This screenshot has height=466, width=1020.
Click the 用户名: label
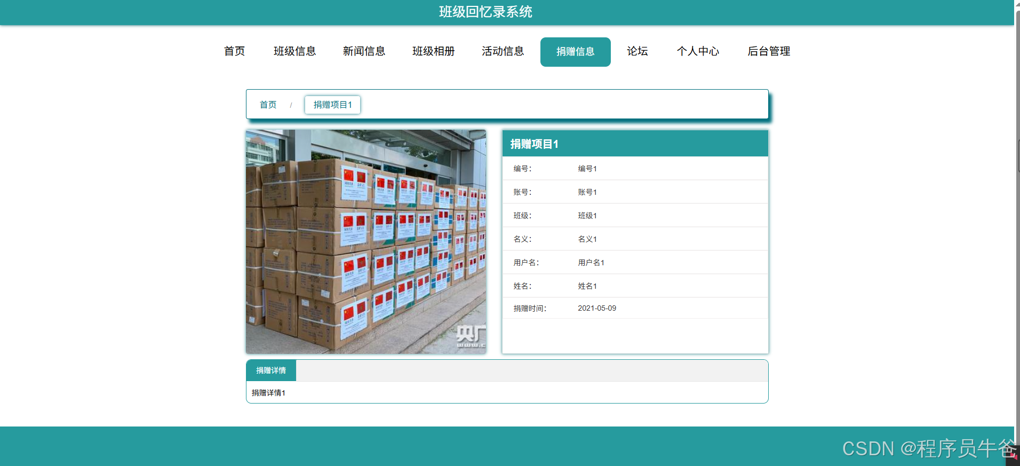526,263
